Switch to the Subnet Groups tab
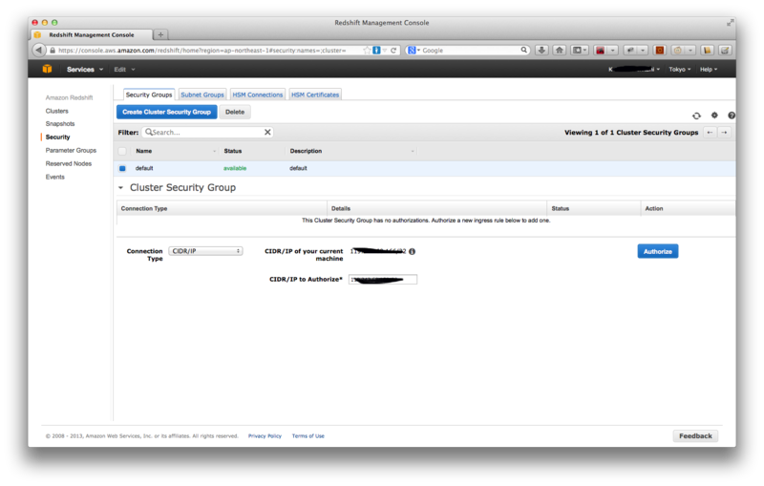The image size is (764, 486). [202, 95]
